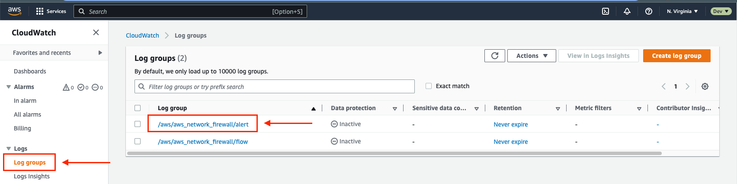Select the /aws/aws_network_firewall/flow row checkbox
This screenshot has height=184, width=737.
coord(138,141)
